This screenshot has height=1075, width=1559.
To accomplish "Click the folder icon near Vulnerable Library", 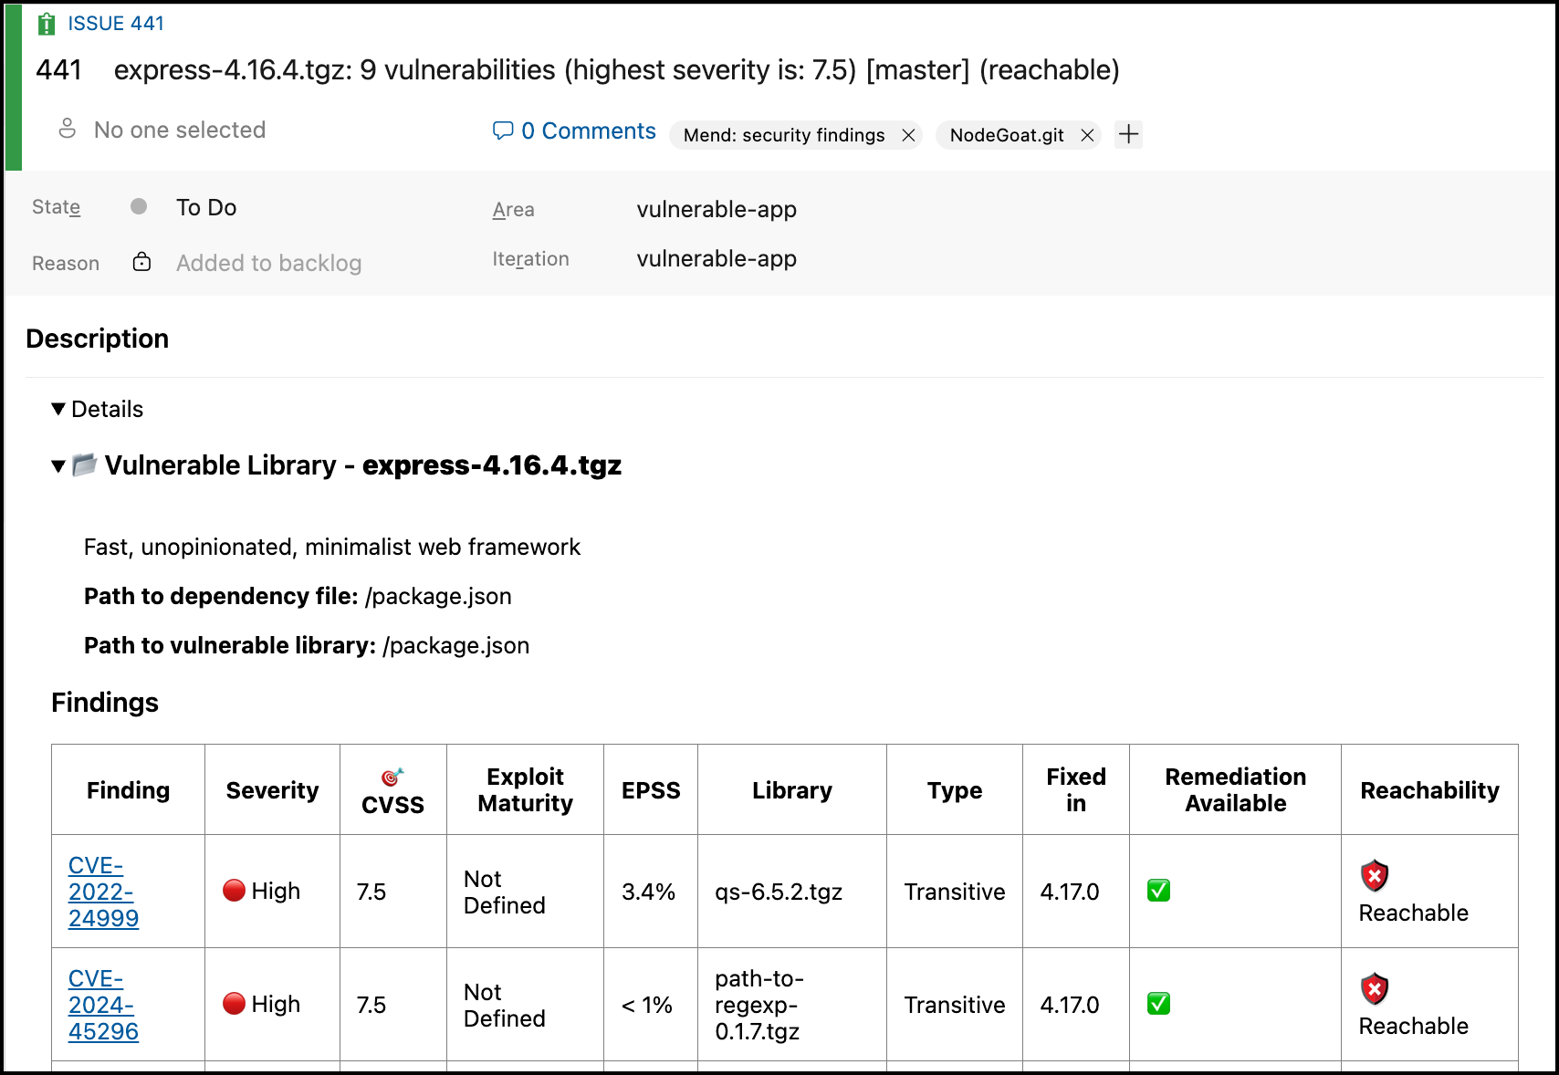I will 85,465.
